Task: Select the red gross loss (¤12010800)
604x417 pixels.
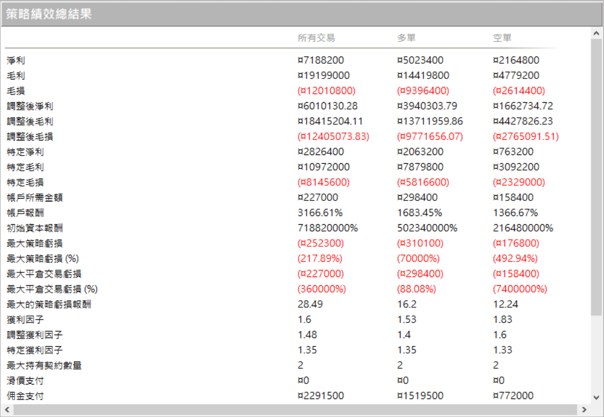Action: 326,91
